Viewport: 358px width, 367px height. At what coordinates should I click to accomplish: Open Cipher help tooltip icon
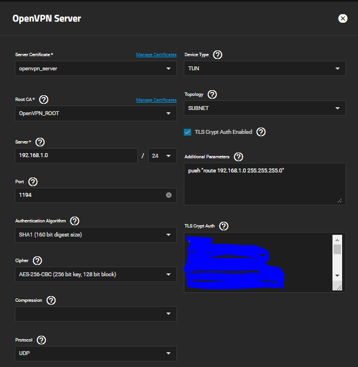37,260
